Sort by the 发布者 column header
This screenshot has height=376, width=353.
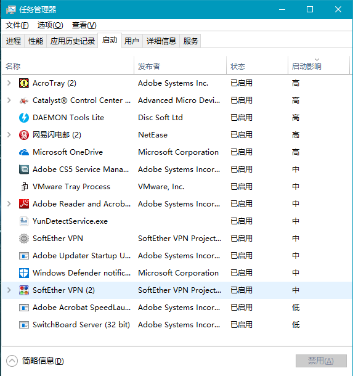tap(181, 66)
